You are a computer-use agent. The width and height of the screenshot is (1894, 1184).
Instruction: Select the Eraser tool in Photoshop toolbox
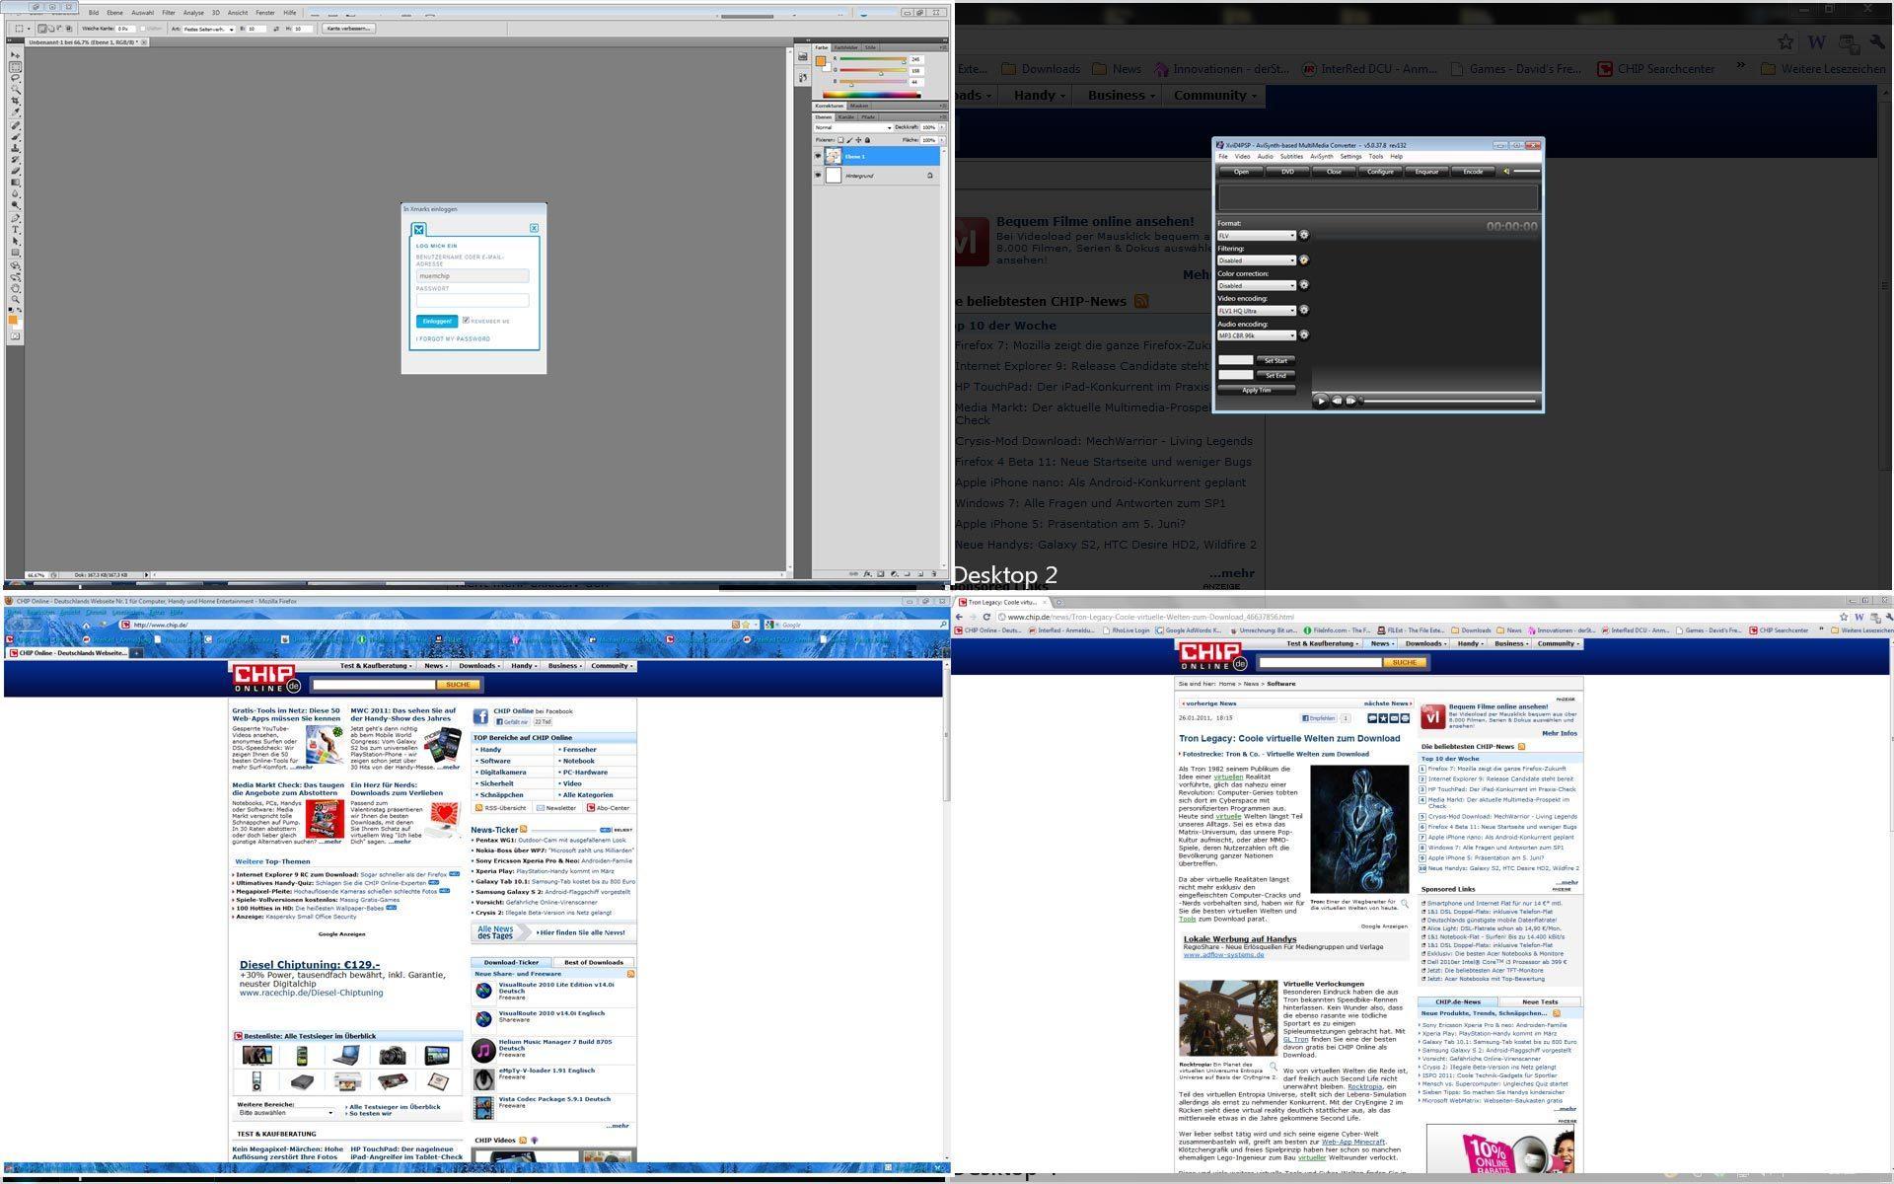click(13, 171)
